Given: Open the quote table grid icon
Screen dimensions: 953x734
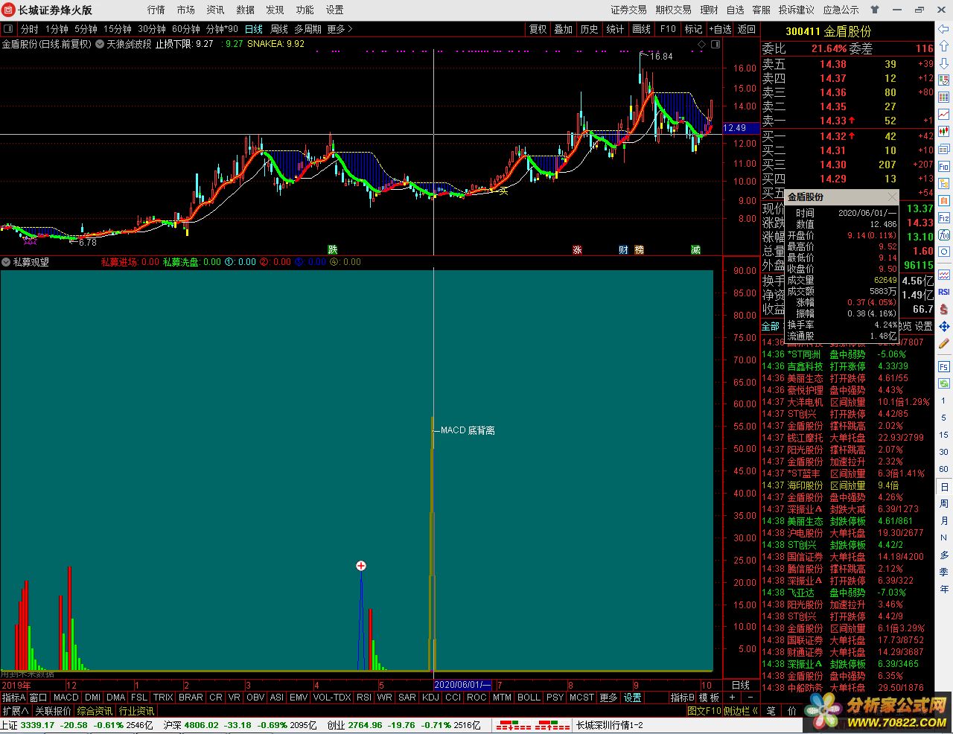Looking at the screenshot, I should [x=943, y=98].
